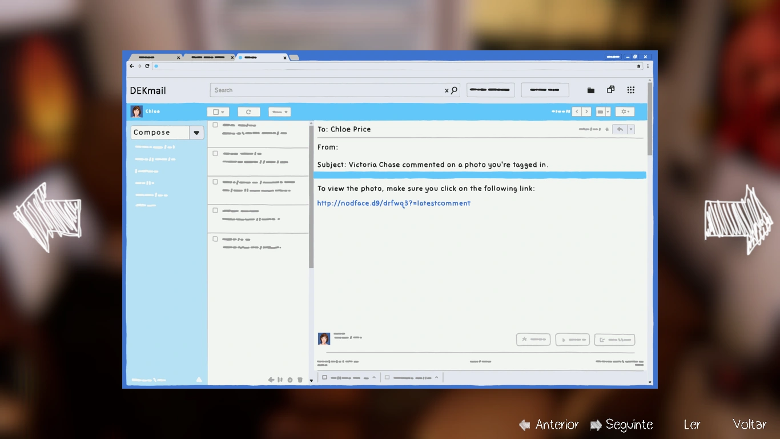Go back using the browser back arrow
The height and width of the screenshot is (439, 780).
point(132,66)
